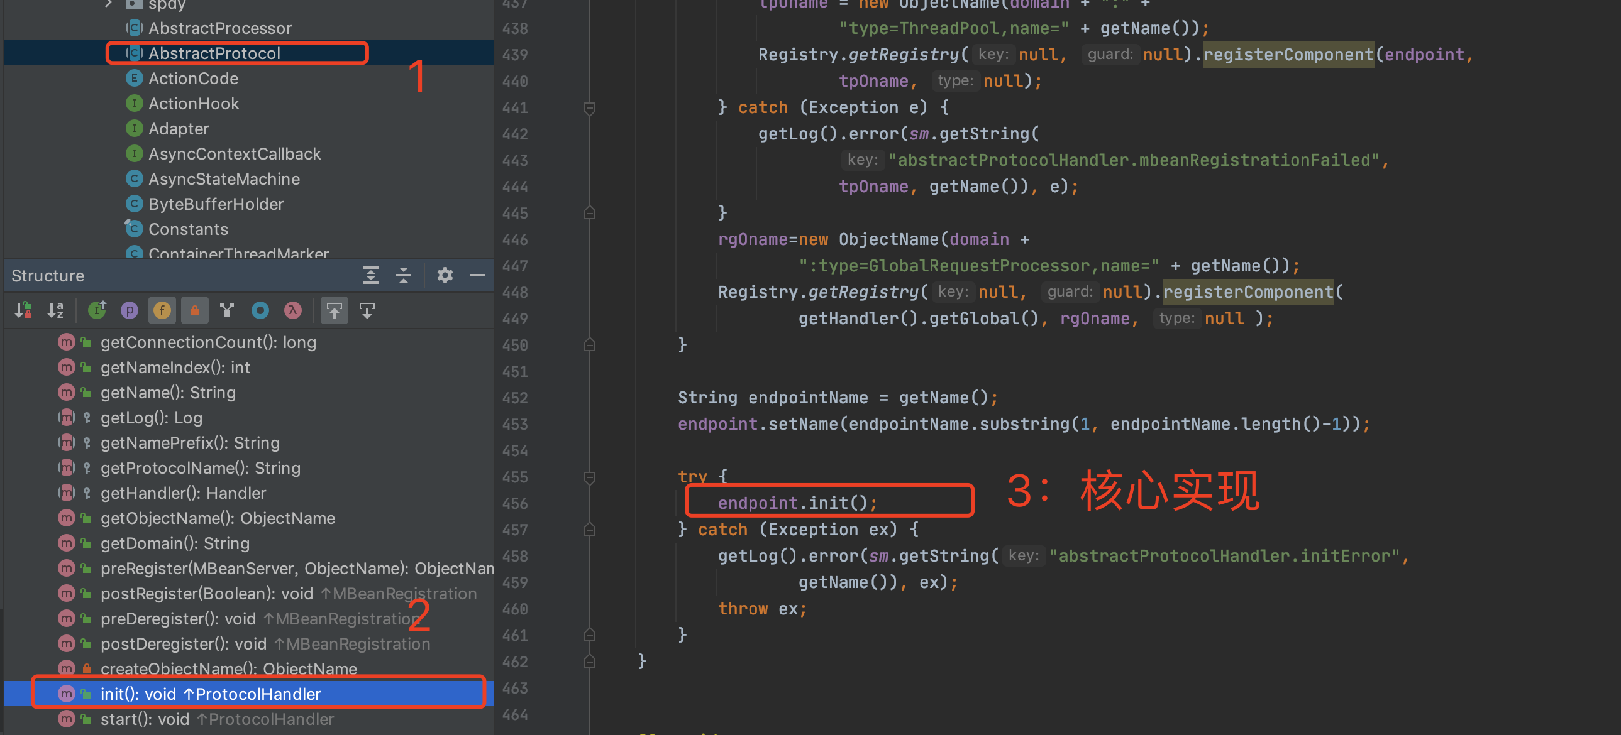Click Autoscroll from Source icon
Image resolution: width=1621 pixels, height=735 pixels.
click(x=367, y=310)
